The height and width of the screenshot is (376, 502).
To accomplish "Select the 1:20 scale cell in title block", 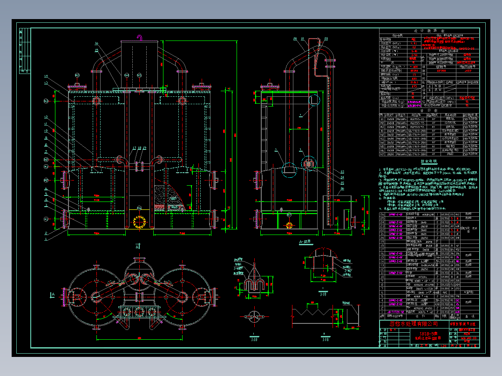I will [443, 346].
